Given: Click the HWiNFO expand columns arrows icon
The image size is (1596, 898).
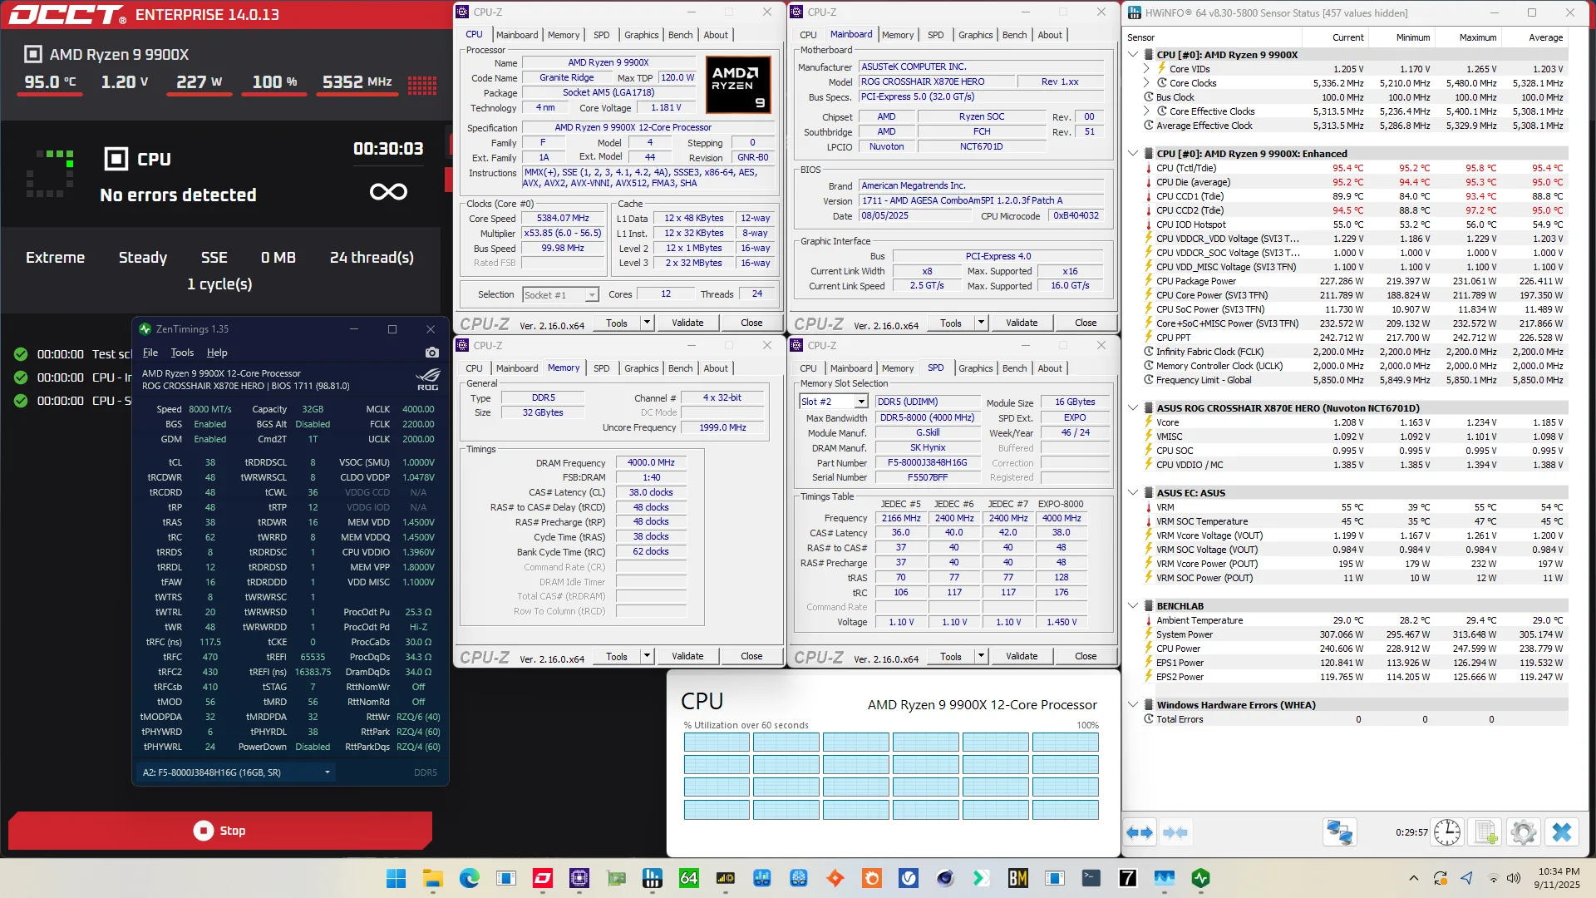Looking at the screenshot, I should (1140, 832).
